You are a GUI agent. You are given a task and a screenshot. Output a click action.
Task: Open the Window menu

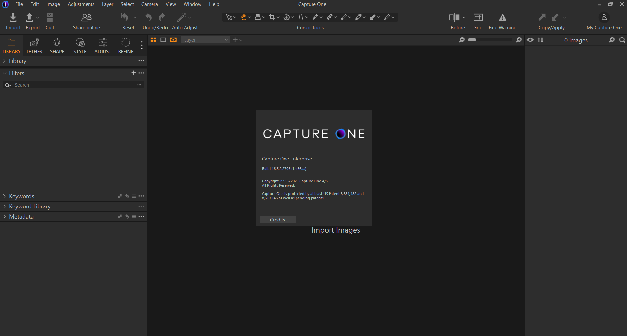coord(192,4)
